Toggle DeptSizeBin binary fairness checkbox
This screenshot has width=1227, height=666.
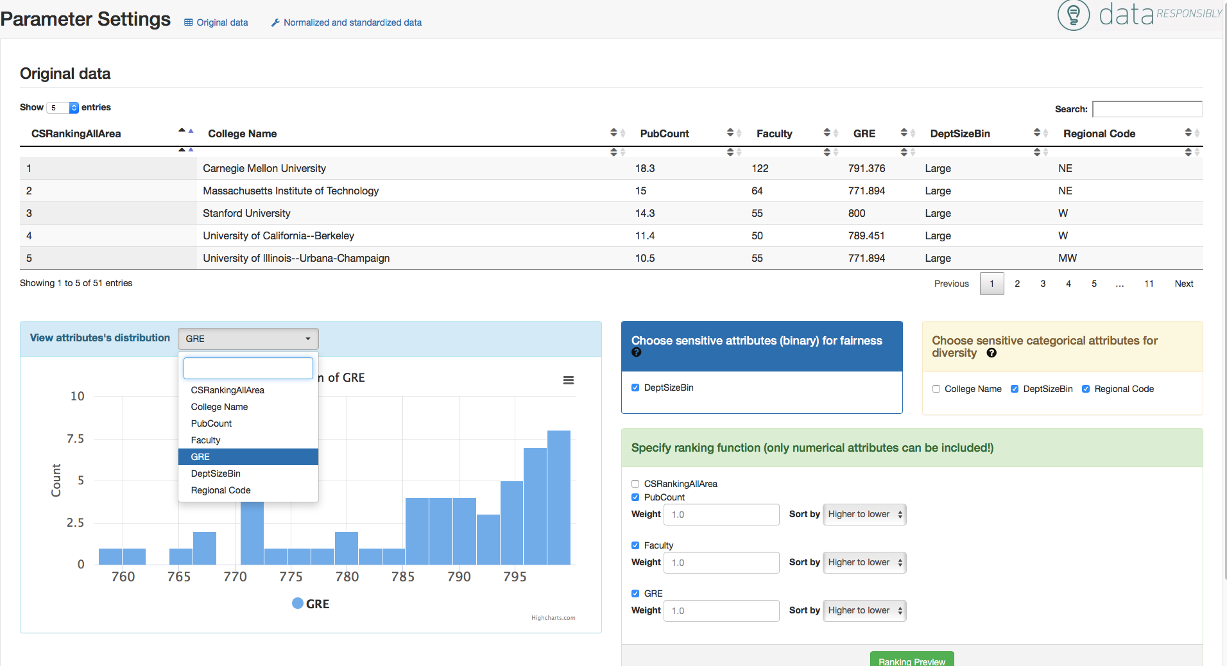pyautogui.click(x=635, y=388)
